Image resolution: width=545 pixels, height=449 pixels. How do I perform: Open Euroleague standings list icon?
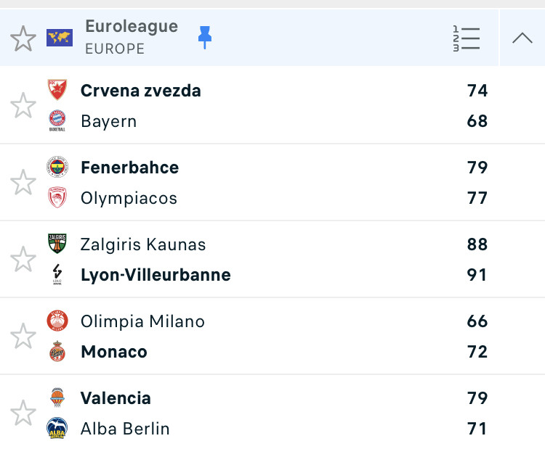click(466, 38)
